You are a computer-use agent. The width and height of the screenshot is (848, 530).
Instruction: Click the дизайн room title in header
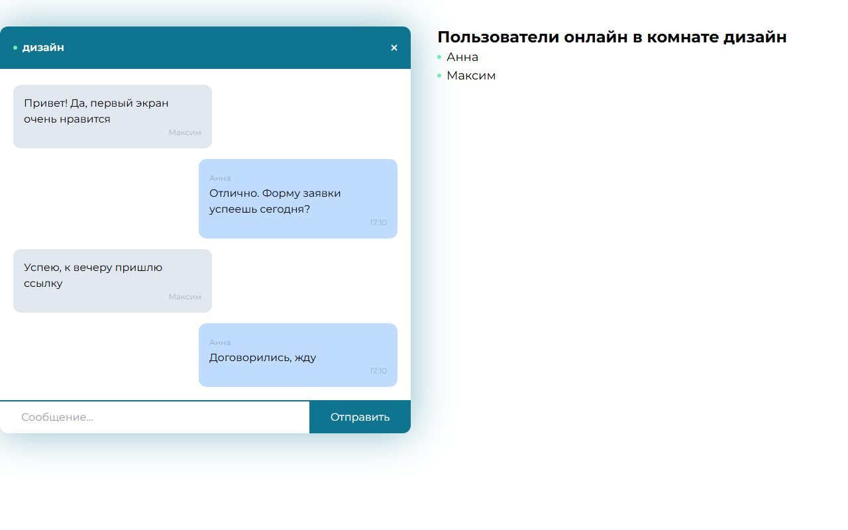click(43, 48)
